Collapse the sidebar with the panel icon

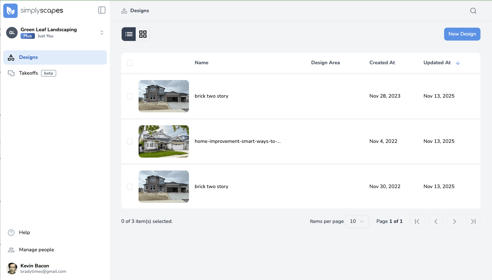click(102, 10)
